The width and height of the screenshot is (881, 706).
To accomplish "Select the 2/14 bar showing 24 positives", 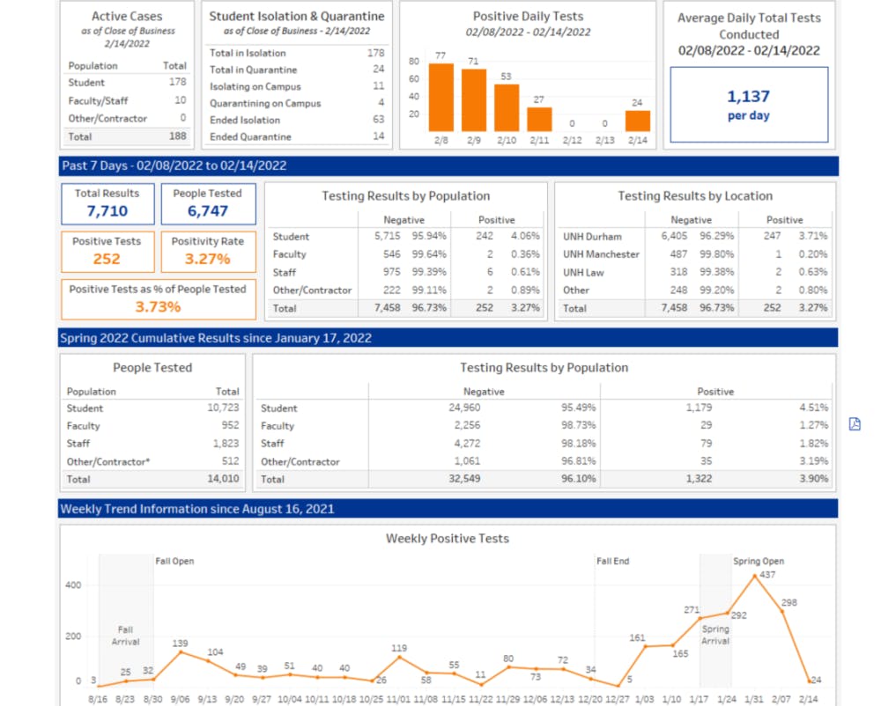I will click(637, 121).
